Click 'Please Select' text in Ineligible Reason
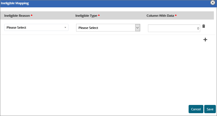Screen dimensions: 217x116 pos(16,28)
